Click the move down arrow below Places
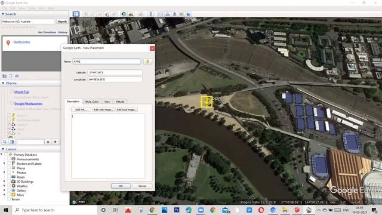The height and width of the screenshot is (215, 382). tap(56, 142)
